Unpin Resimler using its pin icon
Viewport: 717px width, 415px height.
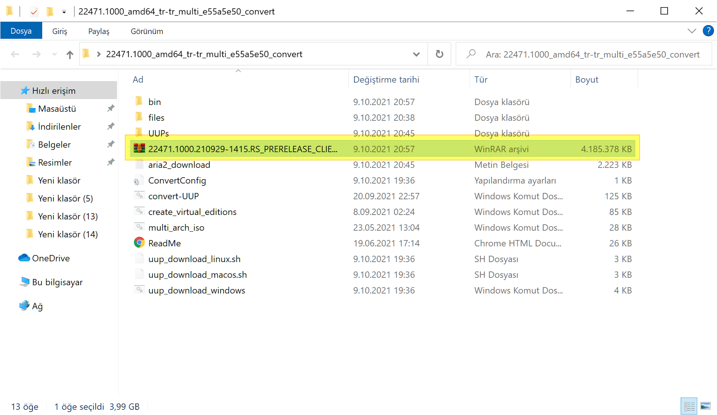tap(111, 162)
